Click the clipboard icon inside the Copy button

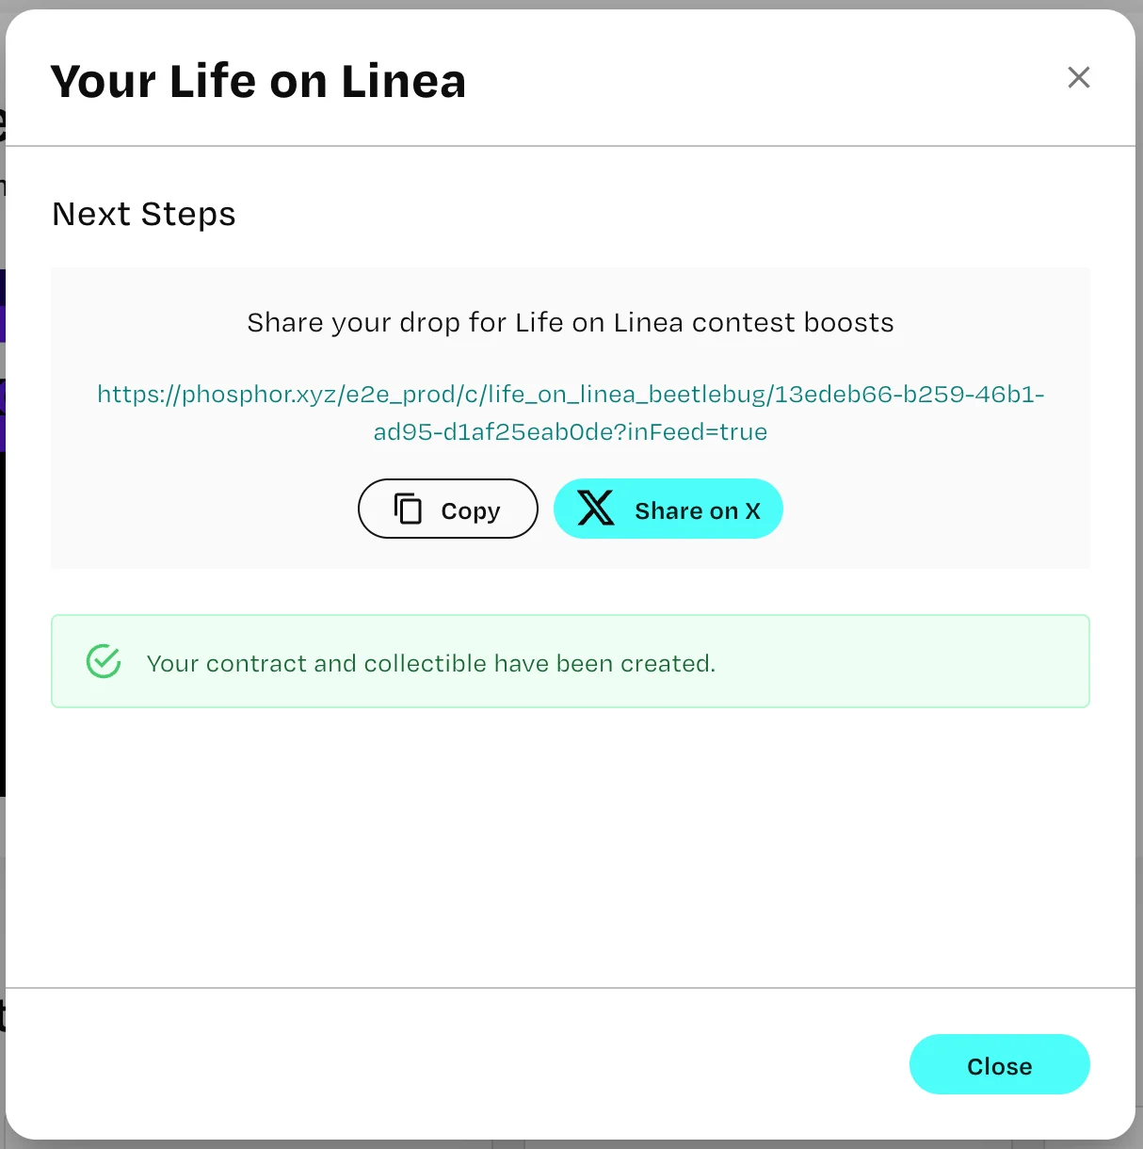[x=408, y=509]
